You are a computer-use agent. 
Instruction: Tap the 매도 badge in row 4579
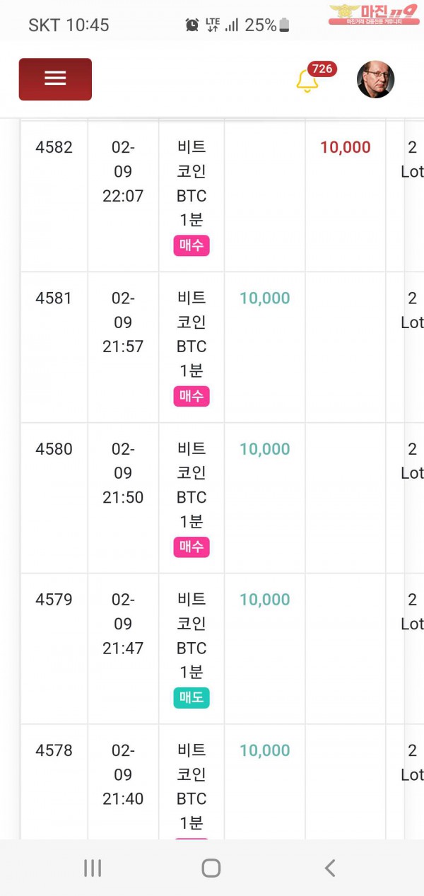(192, 698)
